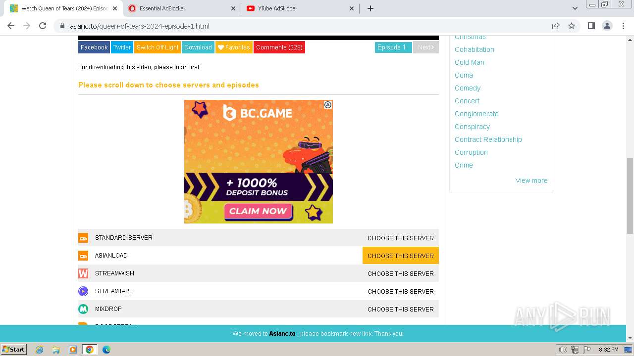The image size is (634, 356).
Task: Open the Cold Man genre link
Action: (470, 62)
